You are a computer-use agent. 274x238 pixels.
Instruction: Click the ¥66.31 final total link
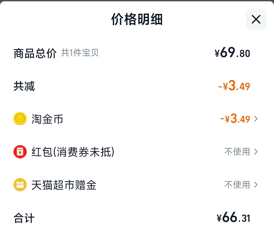point(234,218)
